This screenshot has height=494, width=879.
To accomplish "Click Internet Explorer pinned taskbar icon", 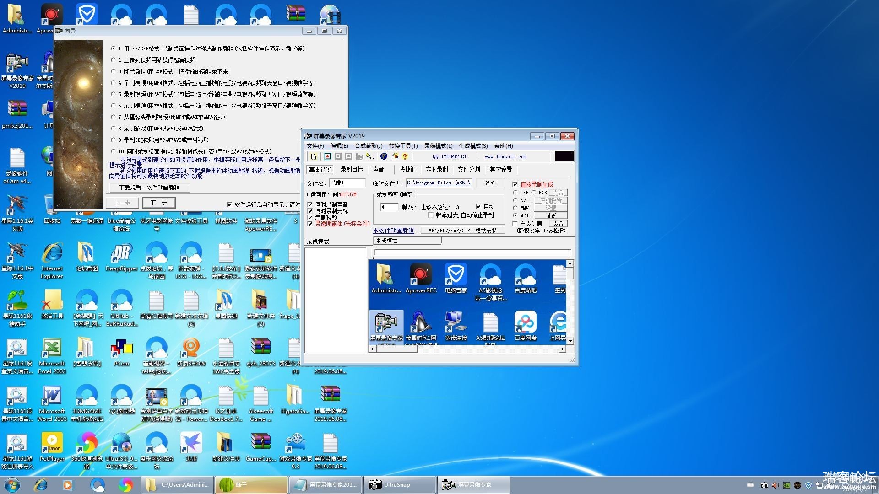I will 41,485.
